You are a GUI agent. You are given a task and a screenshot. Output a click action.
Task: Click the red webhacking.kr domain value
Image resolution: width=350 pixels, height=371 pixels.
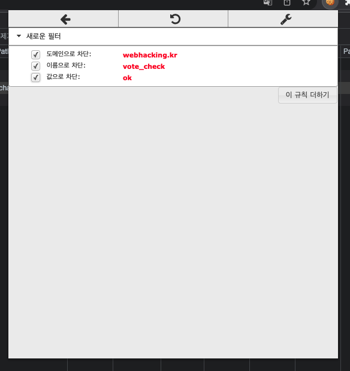pos(150,55)
